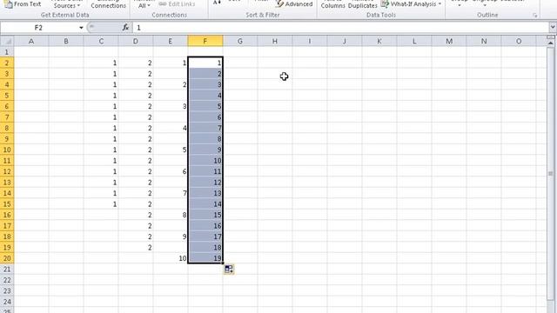The image size is (557, 313).
Task: Click cell D10 containing 2
Action: (136, 150)
